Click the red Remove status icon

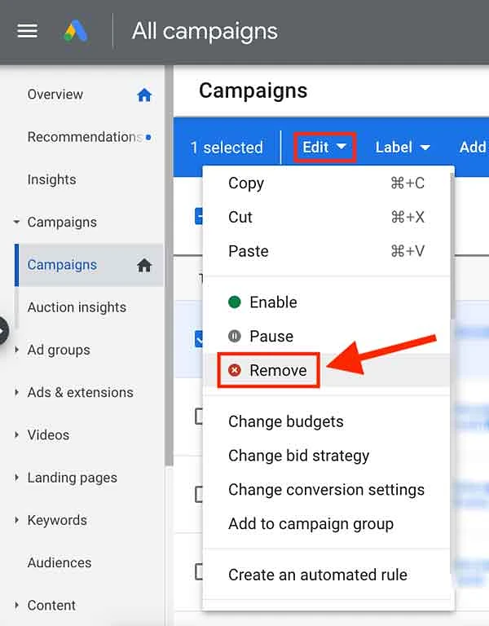coord(235,371)
